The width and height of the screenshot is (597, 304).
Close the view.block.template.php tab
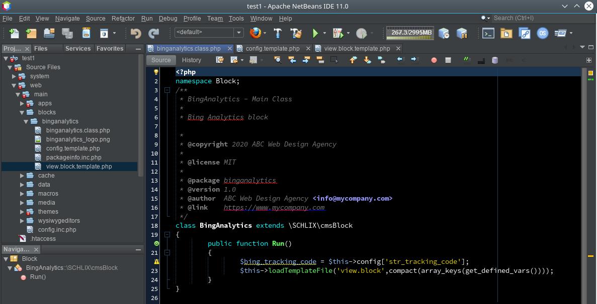(x=398, y=49)
